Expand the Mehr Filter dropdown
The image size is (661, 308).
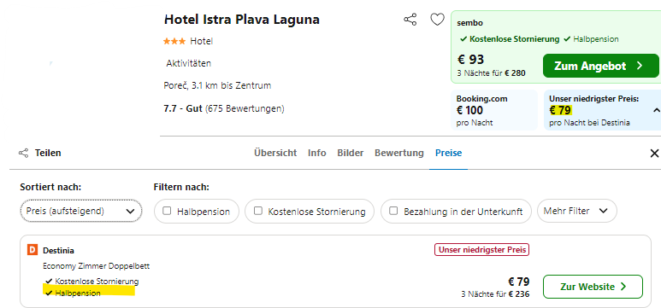tap(576, 211)
